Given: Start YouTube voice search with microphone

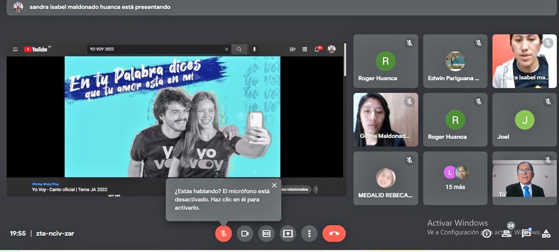Looking at the screenshot, I should (x=254, y=49).
